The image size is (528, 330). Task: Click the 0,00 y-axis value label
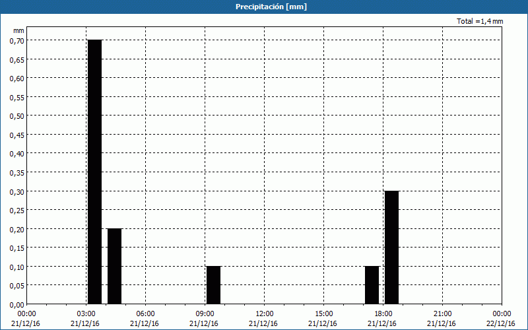coord(16,304)
